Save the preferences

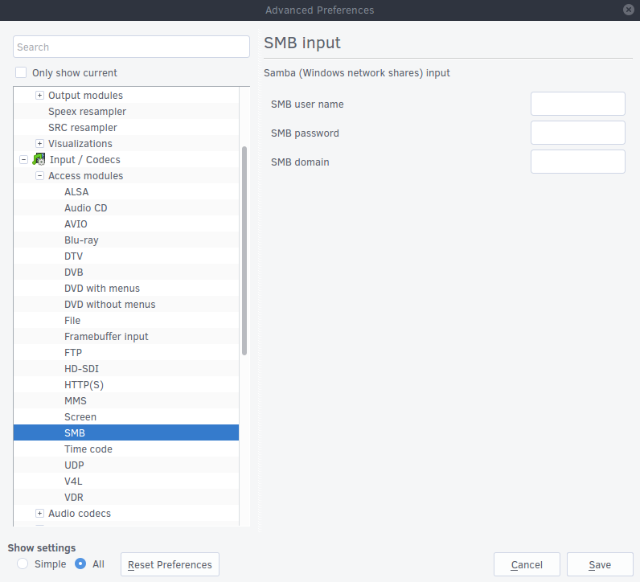[x=600, y=564]
